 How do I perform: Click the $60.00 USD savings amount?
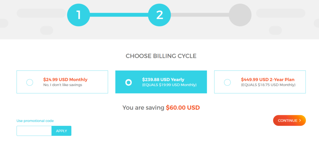(183, 108)
